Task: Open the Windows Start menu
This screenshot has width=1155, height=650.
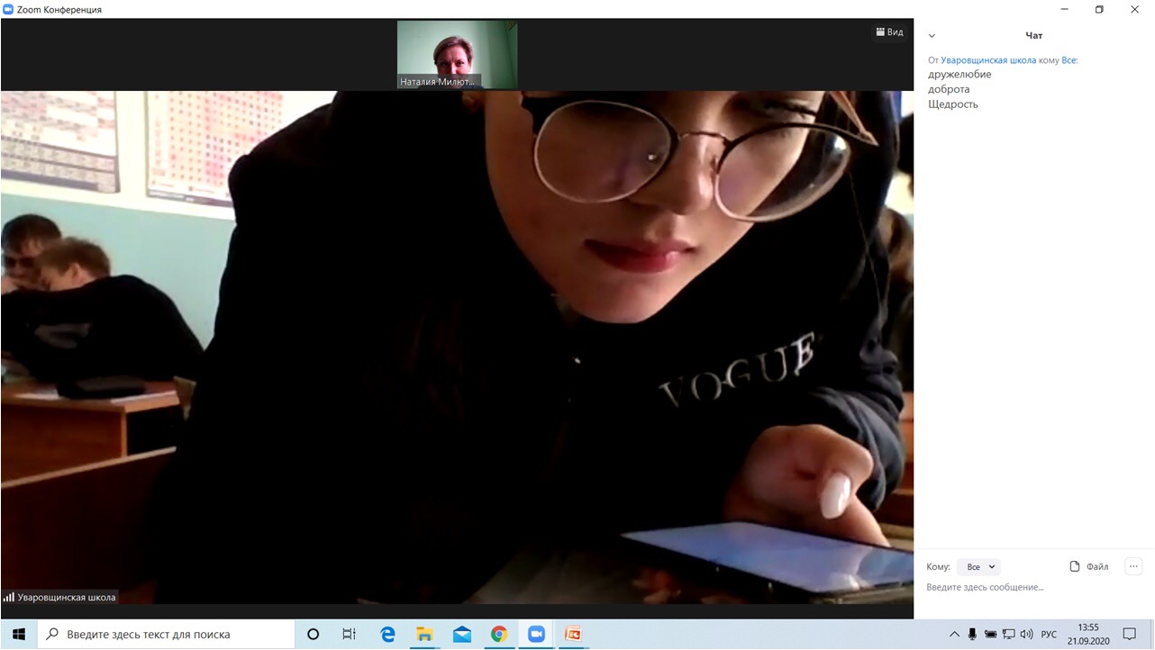Action: pyautogui.click(x=18, y=634)
